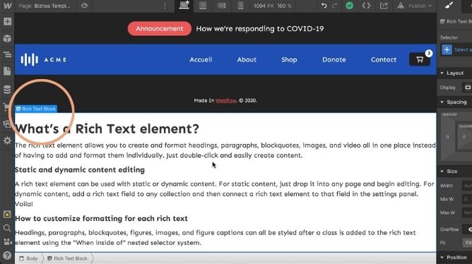Image resolution: width=472 pixels, height=264 pixels.
Task: Click the Page: Biznus Template name
Action: pos(45,6)
